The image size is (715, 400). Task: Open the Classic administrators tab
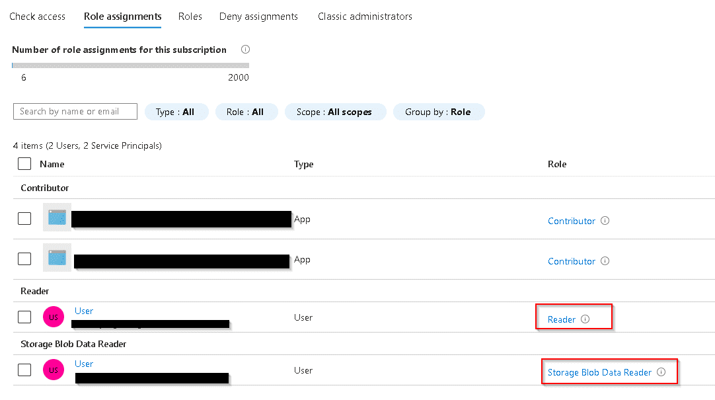pyautogui.click(x=365, y=16)
